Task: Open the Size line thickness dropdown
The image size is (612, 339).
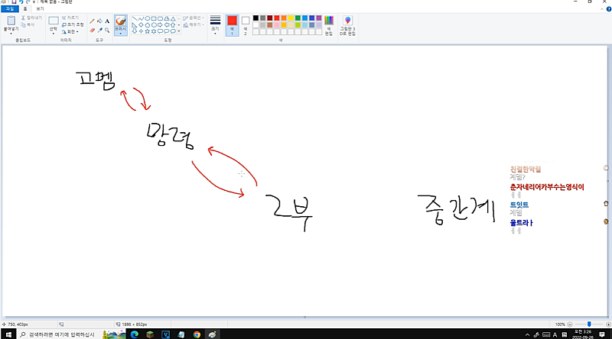Action: point(216,26)
